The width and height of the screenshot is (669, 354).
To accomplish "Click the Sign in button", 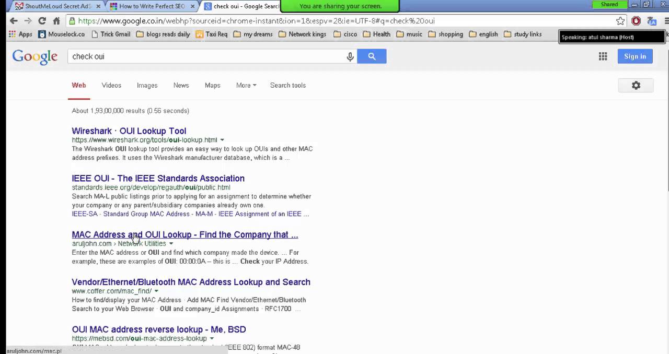I will (x=635, y=56).
